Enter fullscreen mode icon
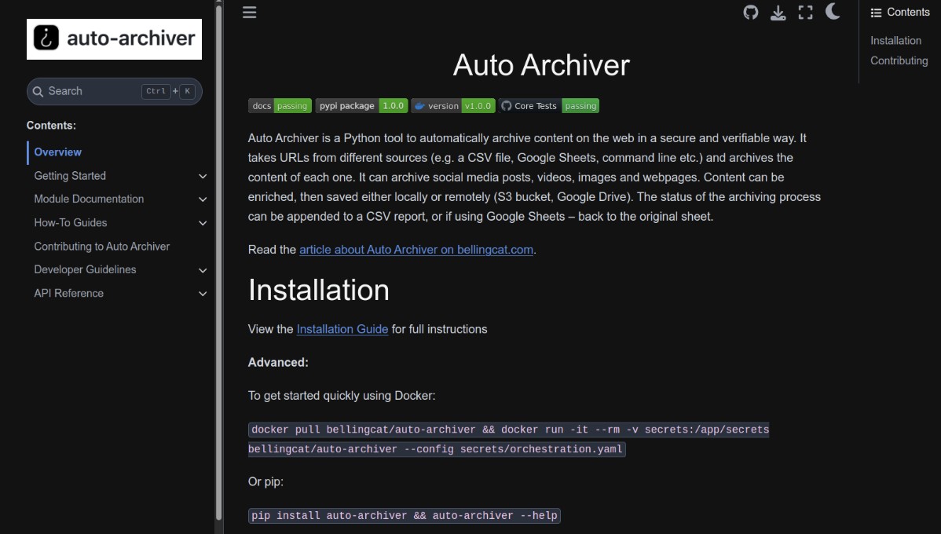The image size is (941, 534). coord(805,13)
